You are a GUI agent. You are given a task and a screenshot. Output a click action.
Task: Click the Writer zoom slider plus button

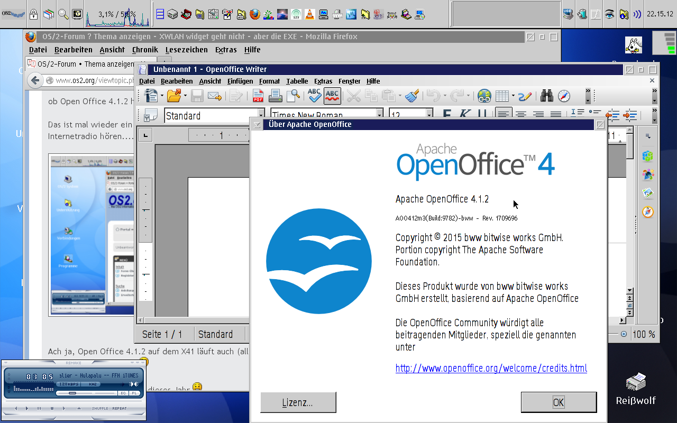pos(624,334)
